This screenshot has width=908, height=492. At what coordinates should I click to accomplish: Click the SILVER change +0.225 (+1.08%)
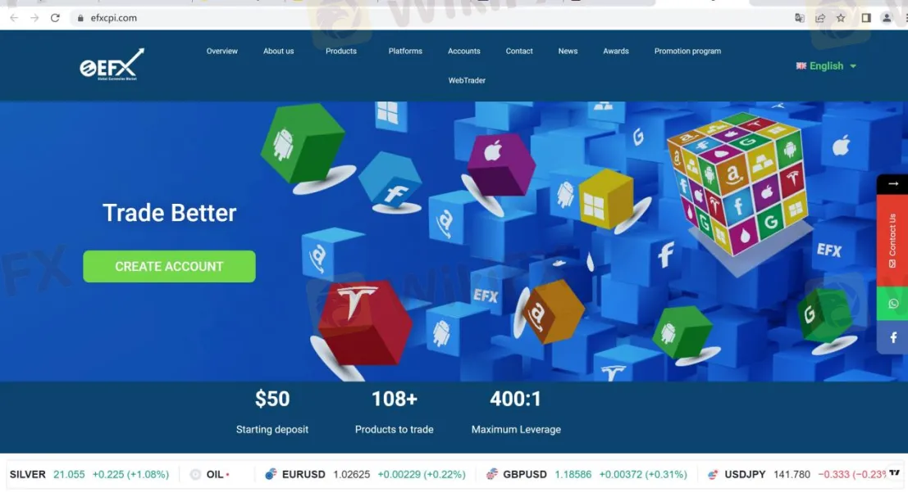[131, 474]
